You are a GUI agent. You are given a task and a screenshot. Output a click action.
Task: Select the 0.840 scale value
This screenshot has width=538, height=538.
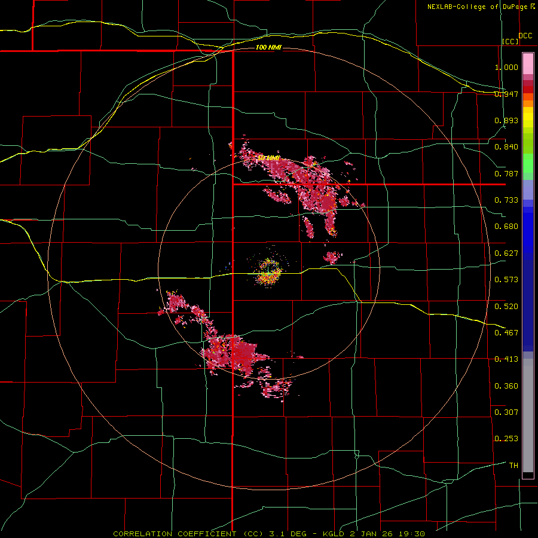pyautogui.click(x=506, y=147)
